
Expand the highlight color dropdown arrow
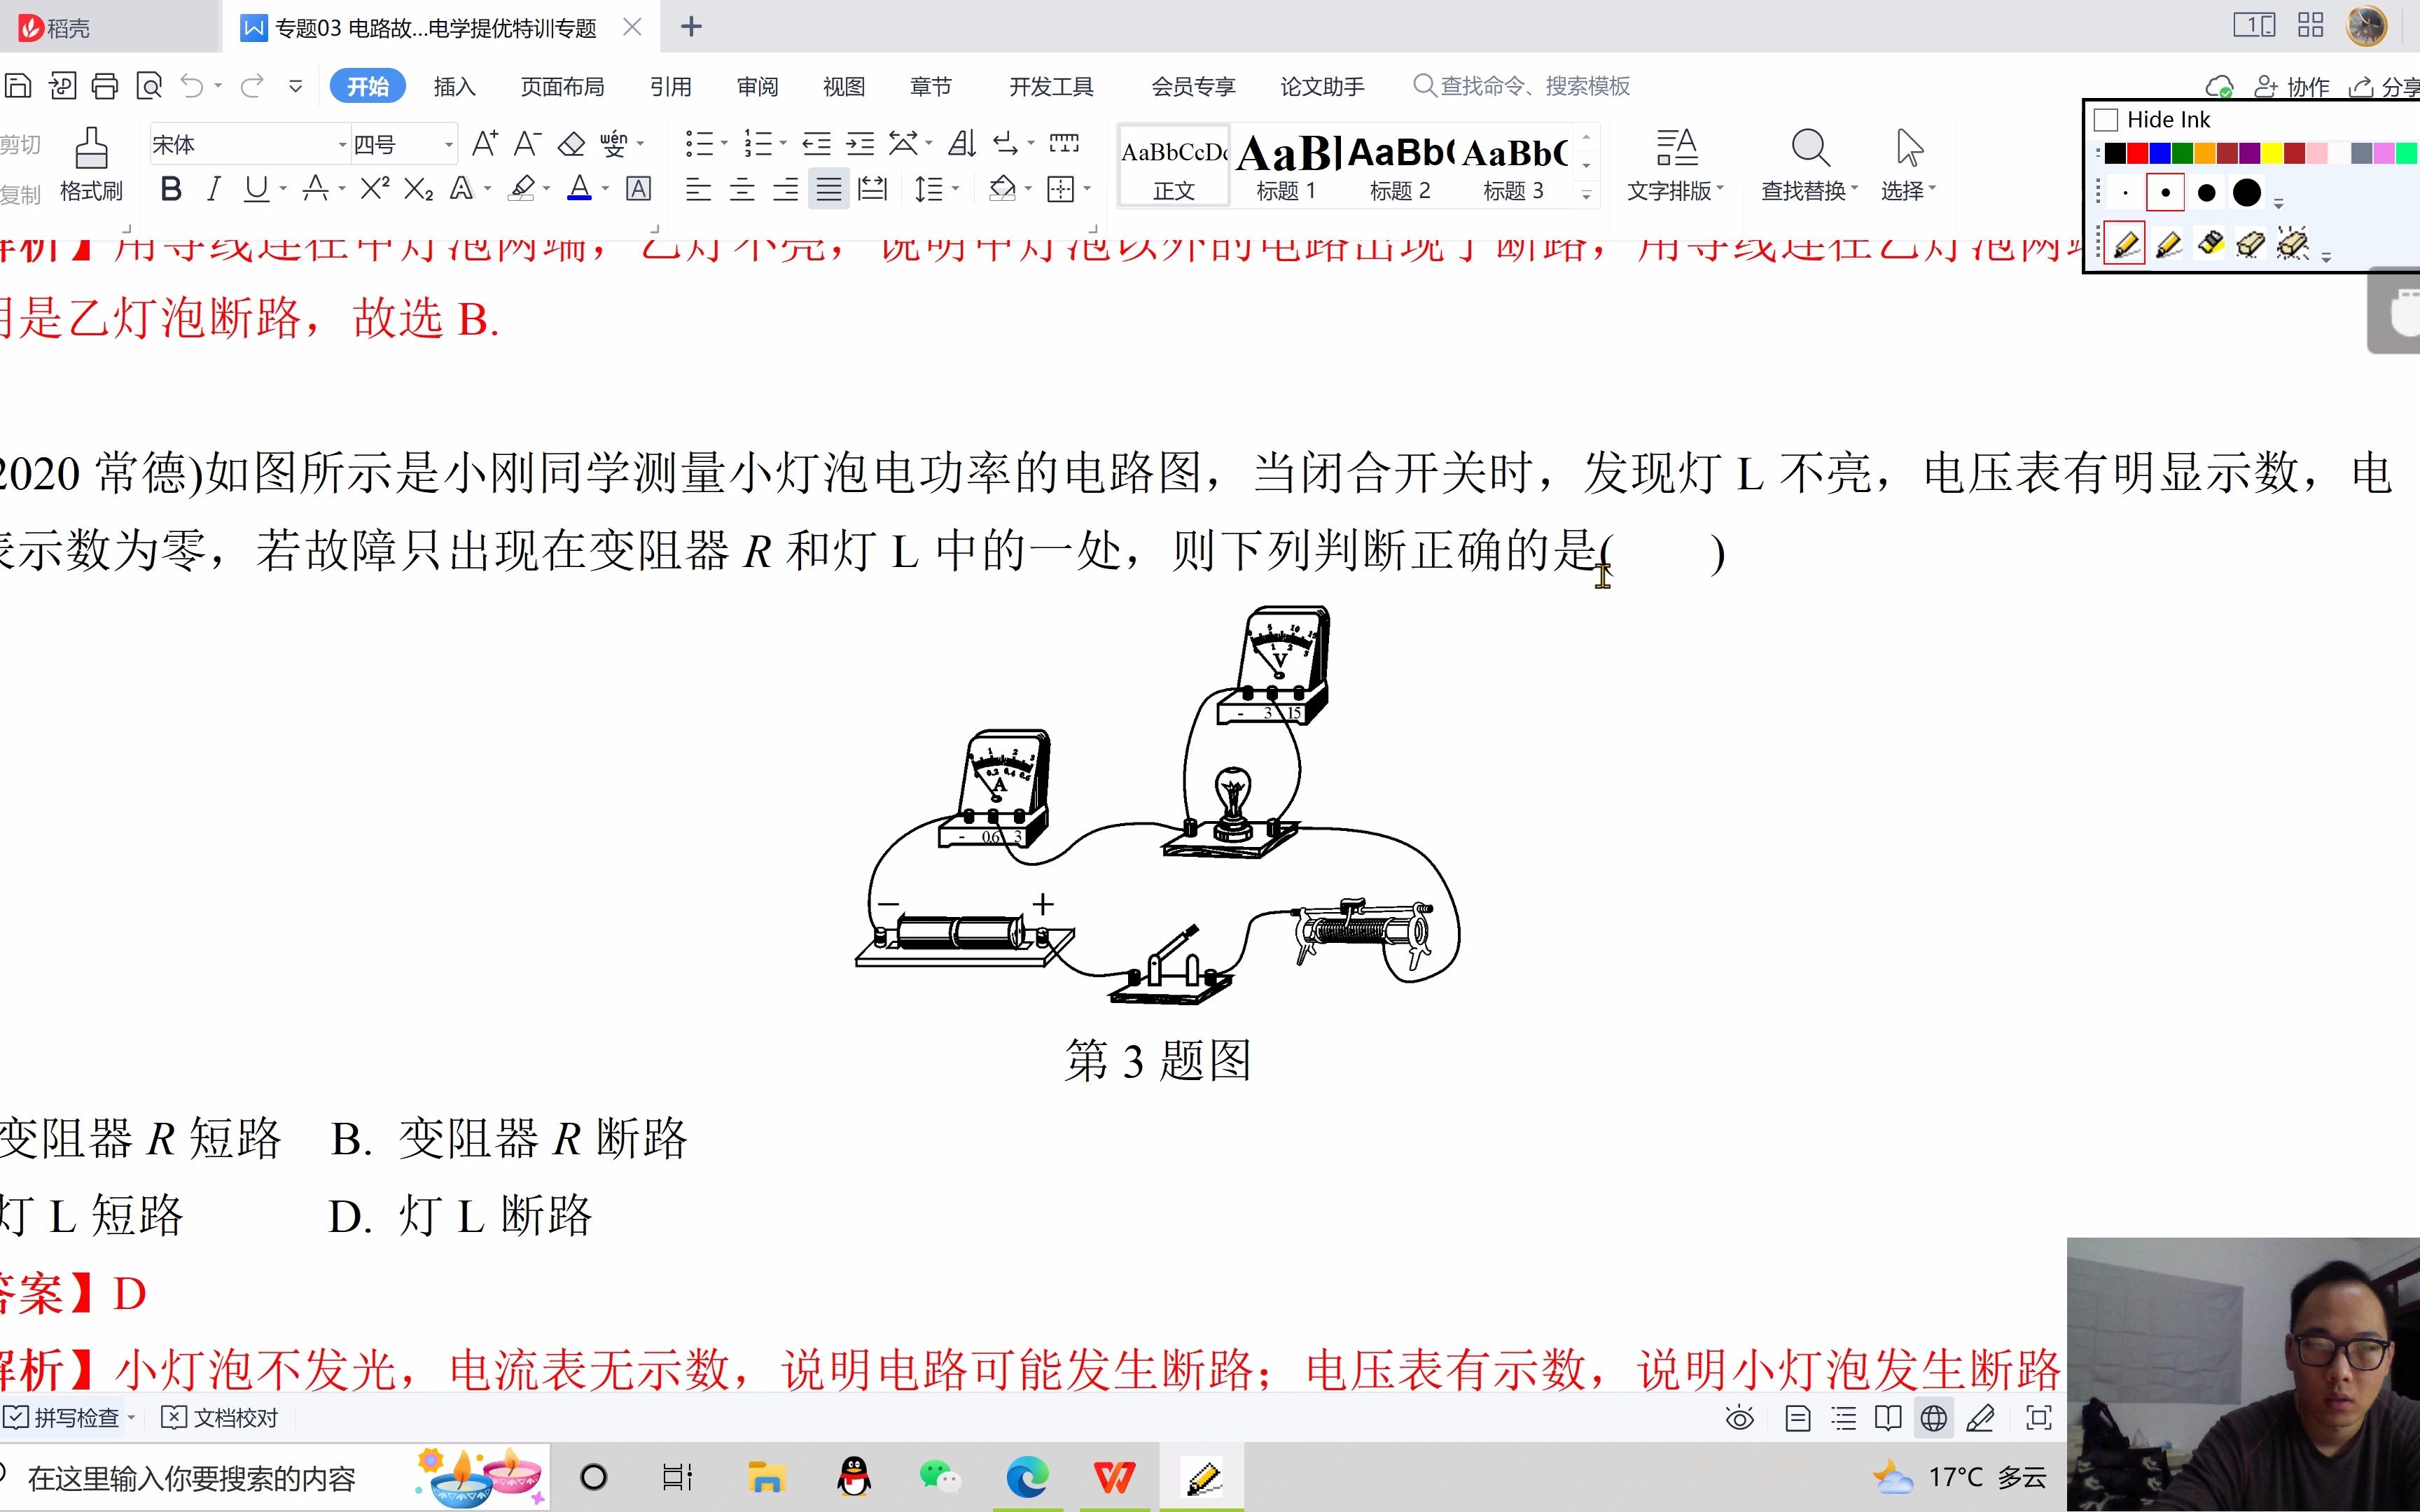click(546, 188)
